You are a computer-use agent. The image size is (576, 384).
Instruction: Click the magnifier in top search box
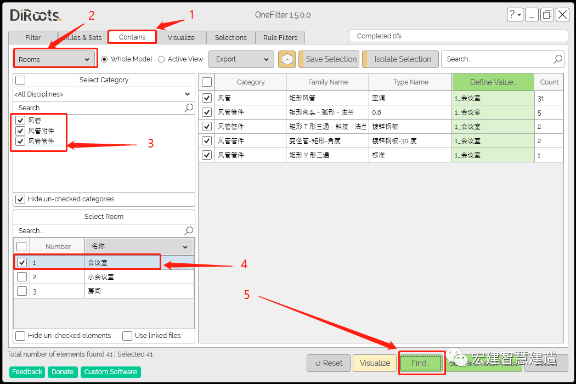(558, 59)
